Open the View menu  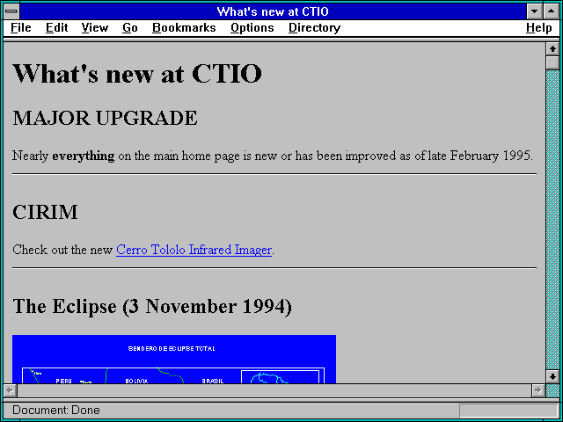(x=95, y=28)
